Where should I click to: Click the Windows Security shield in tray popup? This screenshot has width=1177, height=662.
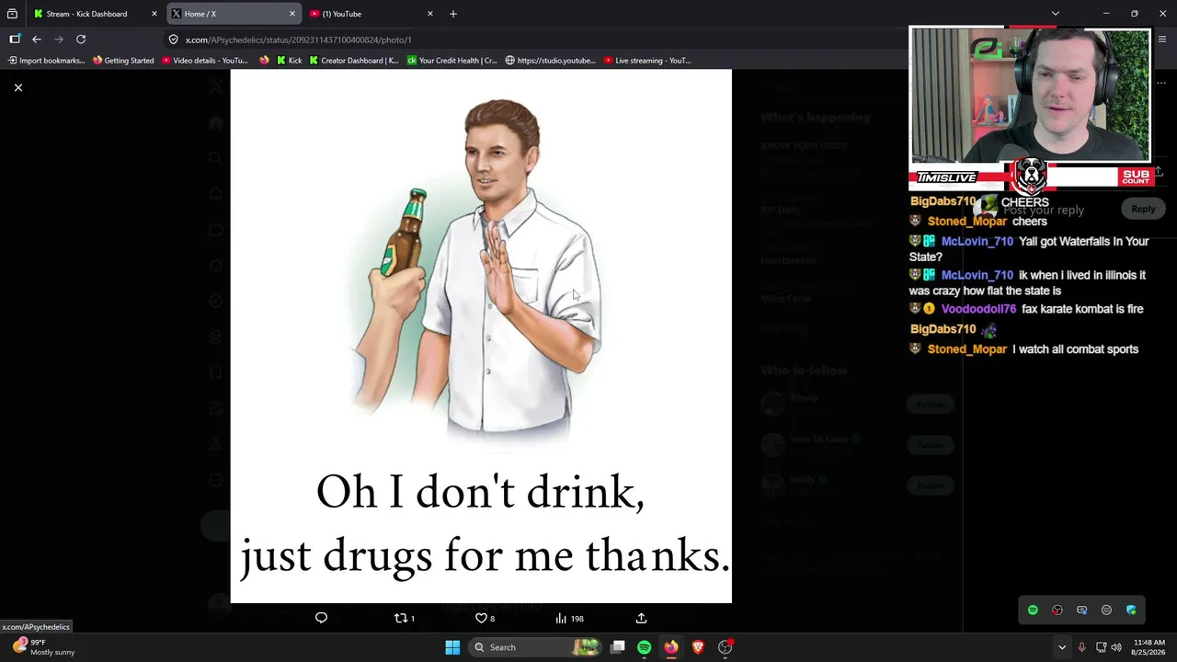(1131, 610)
